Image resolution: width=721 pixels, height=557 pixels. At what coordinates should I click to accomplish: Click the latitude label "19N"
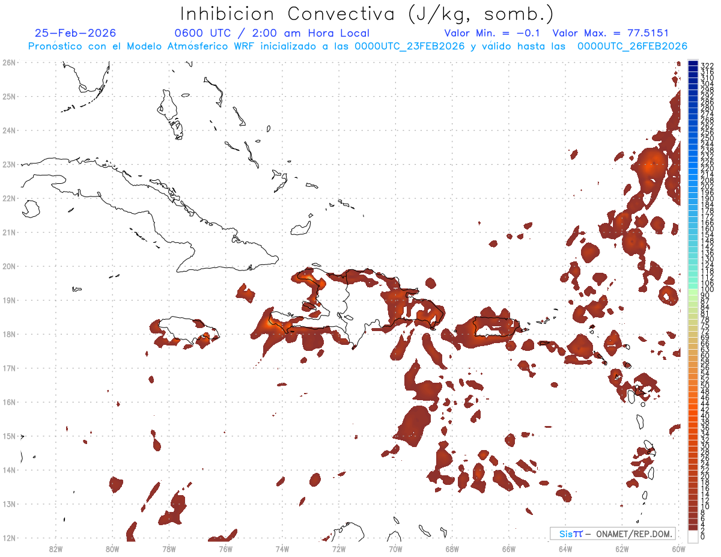9,300
